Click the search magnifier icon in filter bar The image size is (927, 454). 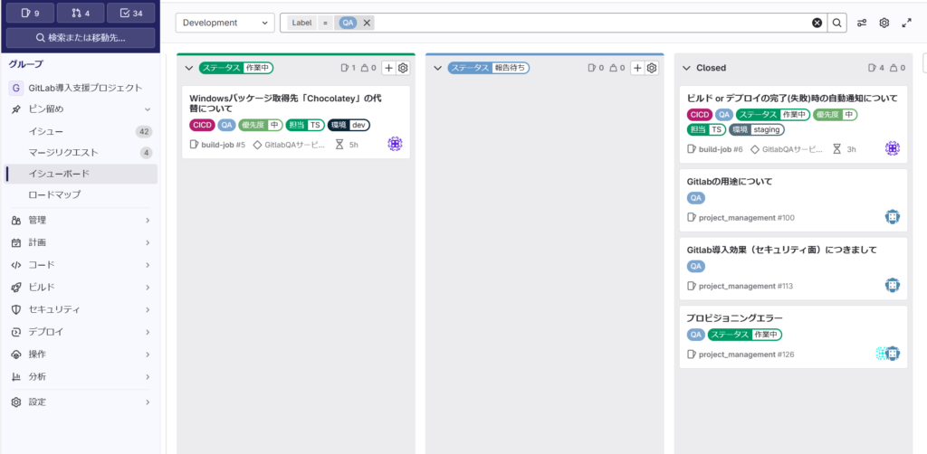tap(838, 23)
